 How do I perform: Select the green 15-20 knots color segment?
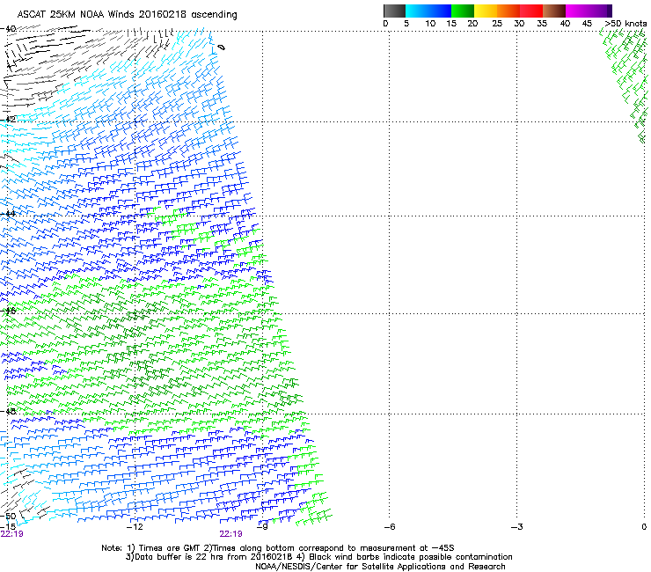point(463,11)
